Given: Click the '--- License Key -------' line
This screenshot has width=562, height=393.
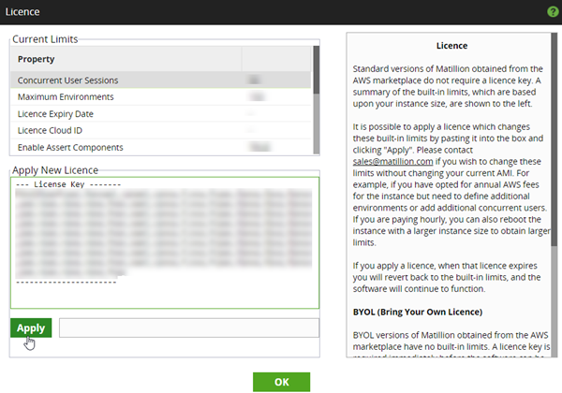Looking at the screenshot, I should click(x=68, y=184).
